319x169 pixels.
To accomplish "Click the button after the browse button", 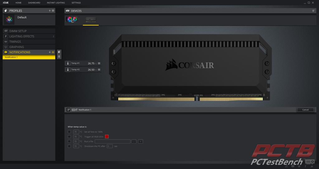I will [x=140, y=141].
